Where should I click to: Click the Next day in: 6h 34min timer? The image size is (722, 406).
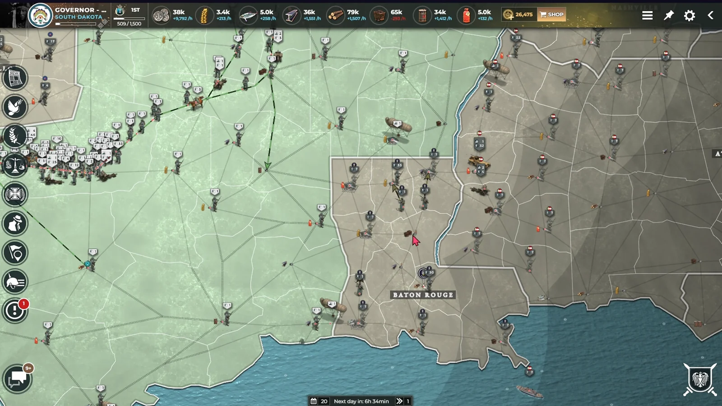(x=361, y=401)
